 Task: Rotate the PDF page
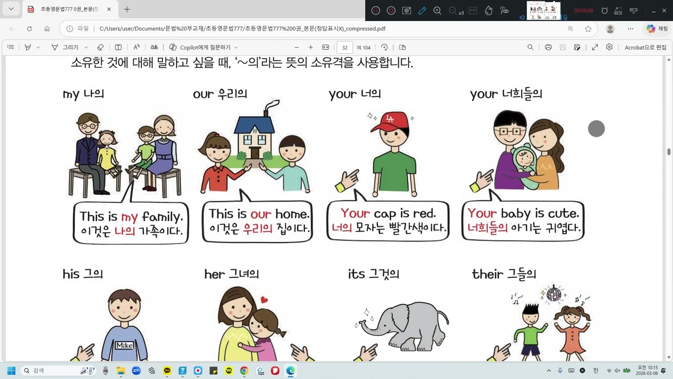[x=384, y=47]
